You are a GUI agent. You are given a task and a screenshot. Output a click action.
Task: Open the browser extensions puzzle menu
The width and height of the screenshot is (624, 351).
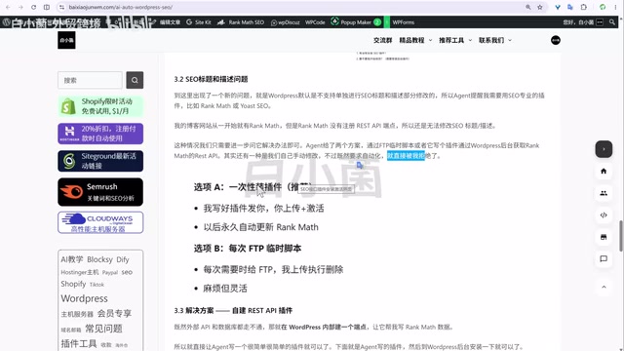click(x=584, y=7)
